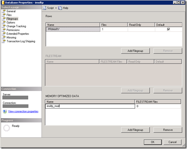The height and width of the screenshot is (149, 187).
Task: Open the Script dropdown arrow
Action: (56, 8)
